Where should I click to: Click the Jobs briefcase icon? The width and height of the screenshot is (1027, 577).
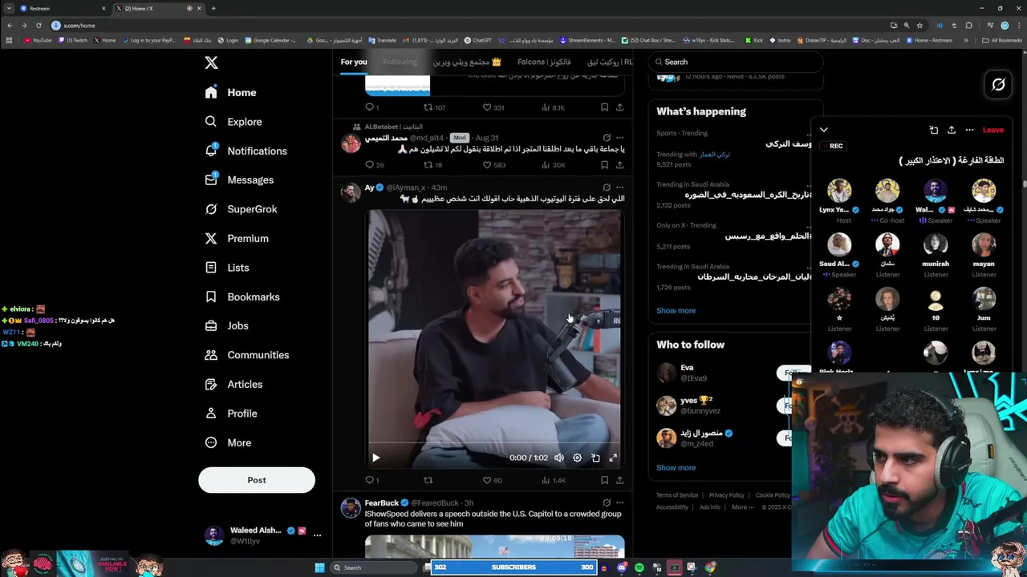coord(211,325)
